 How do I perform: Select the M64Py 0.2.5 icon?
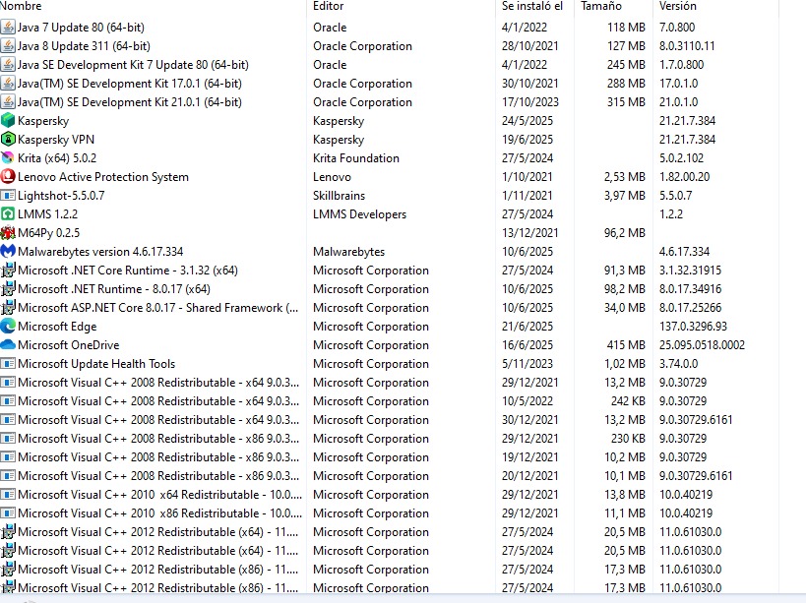[8, 233]
